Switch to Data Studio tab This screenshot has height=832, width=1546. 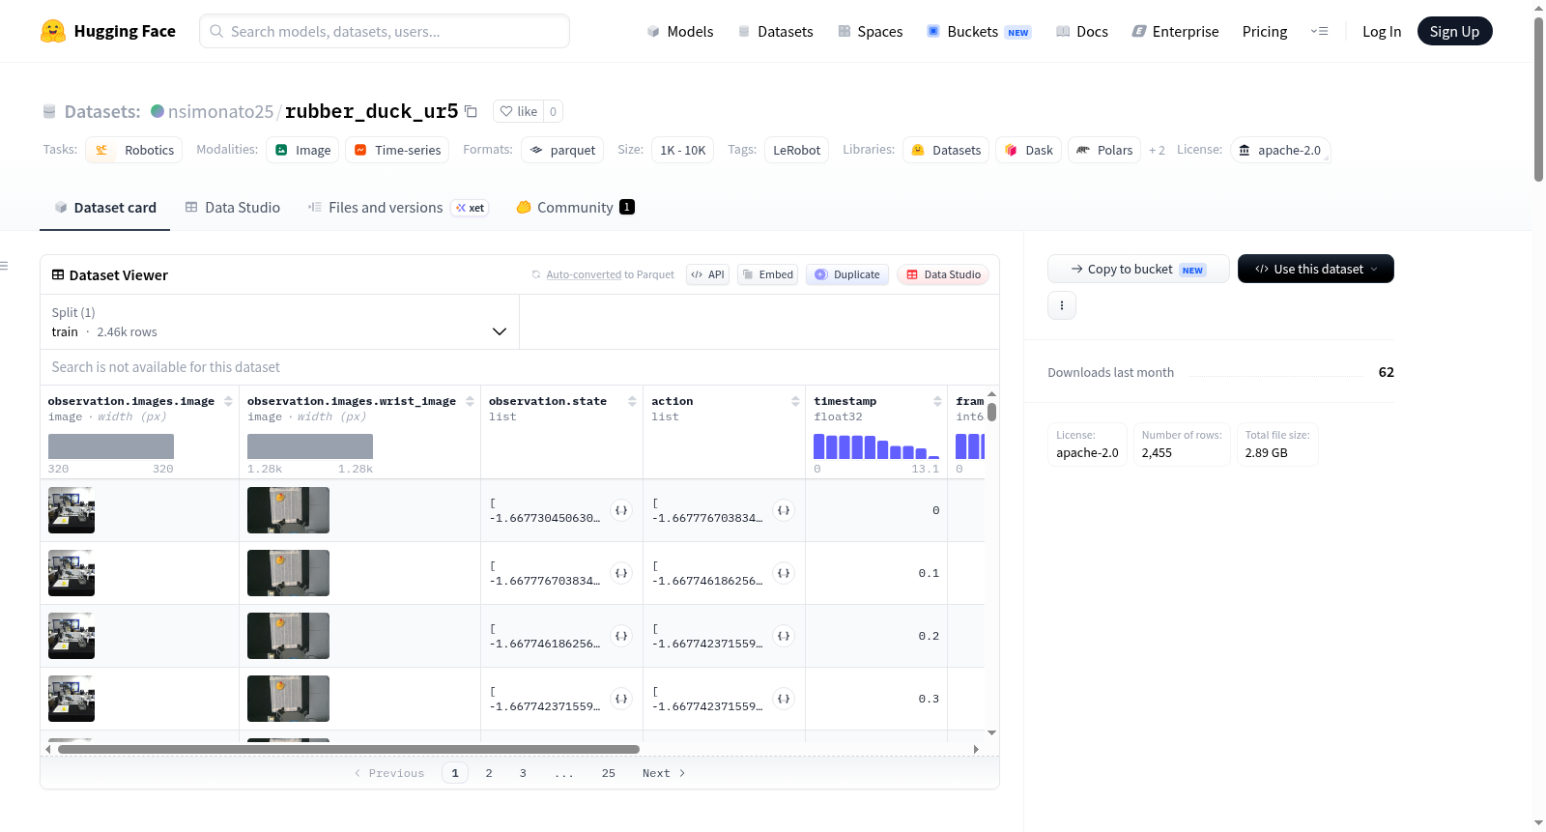(233, 208)
